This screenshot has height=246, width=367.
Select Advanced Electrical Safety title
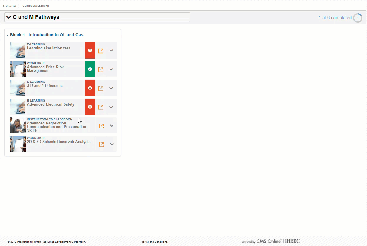pyautogui.click(x=51, y=104)
